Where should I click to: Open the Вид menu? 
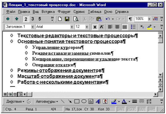coord(36,12)
